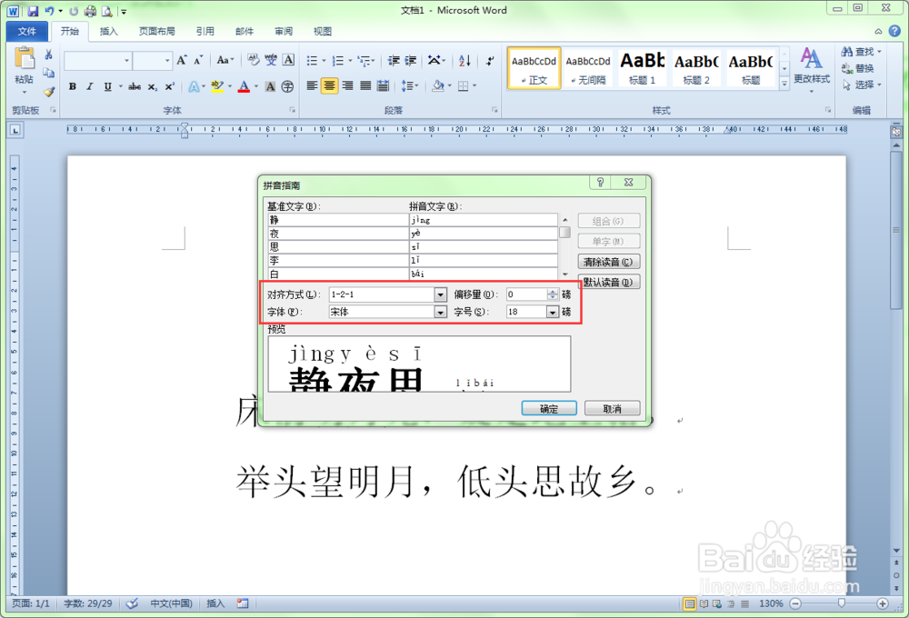
Task: Click the Paste icon in the clipboard group
Action: [x=24, y=58]
